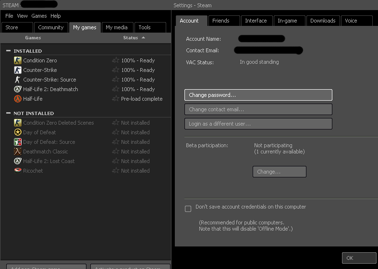Toggle favorite star for Half-Life
The width and height of the screenshot is (378, 269).
pos(116,99)
